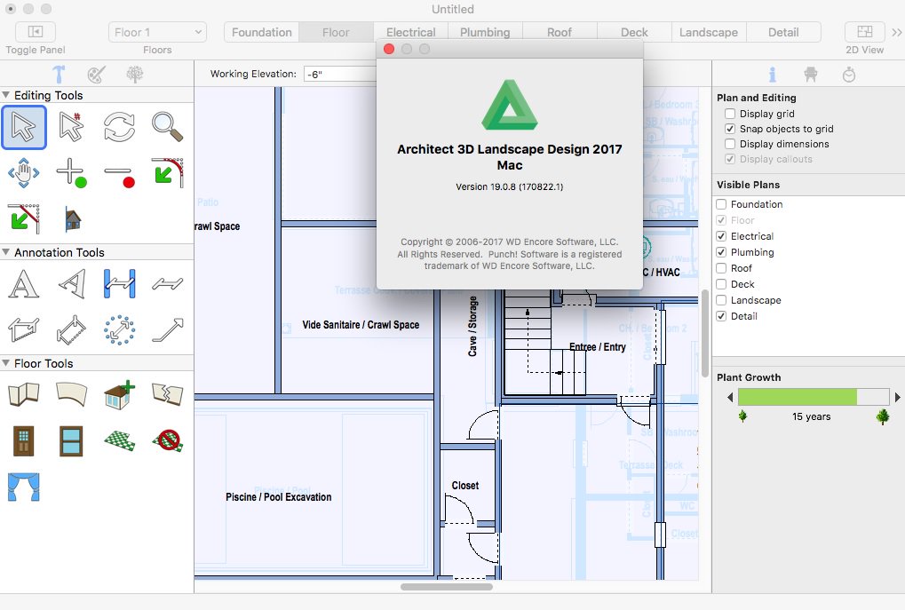Click the remove floor covering tool
Screen dimensions: 905x610
(x=167, y=441)
